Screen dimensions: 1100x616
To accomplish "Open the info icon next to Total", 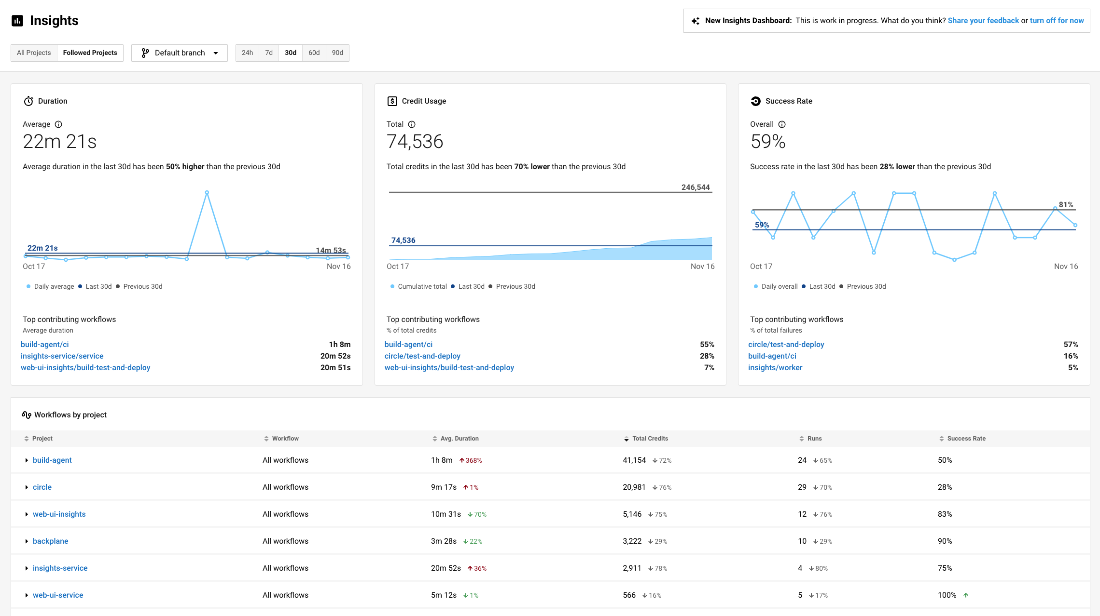I will pyautogui.click(x=412, y=124).
